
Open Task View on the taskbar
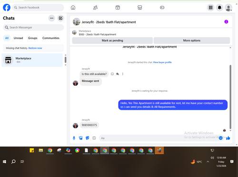tap(22, 162)
